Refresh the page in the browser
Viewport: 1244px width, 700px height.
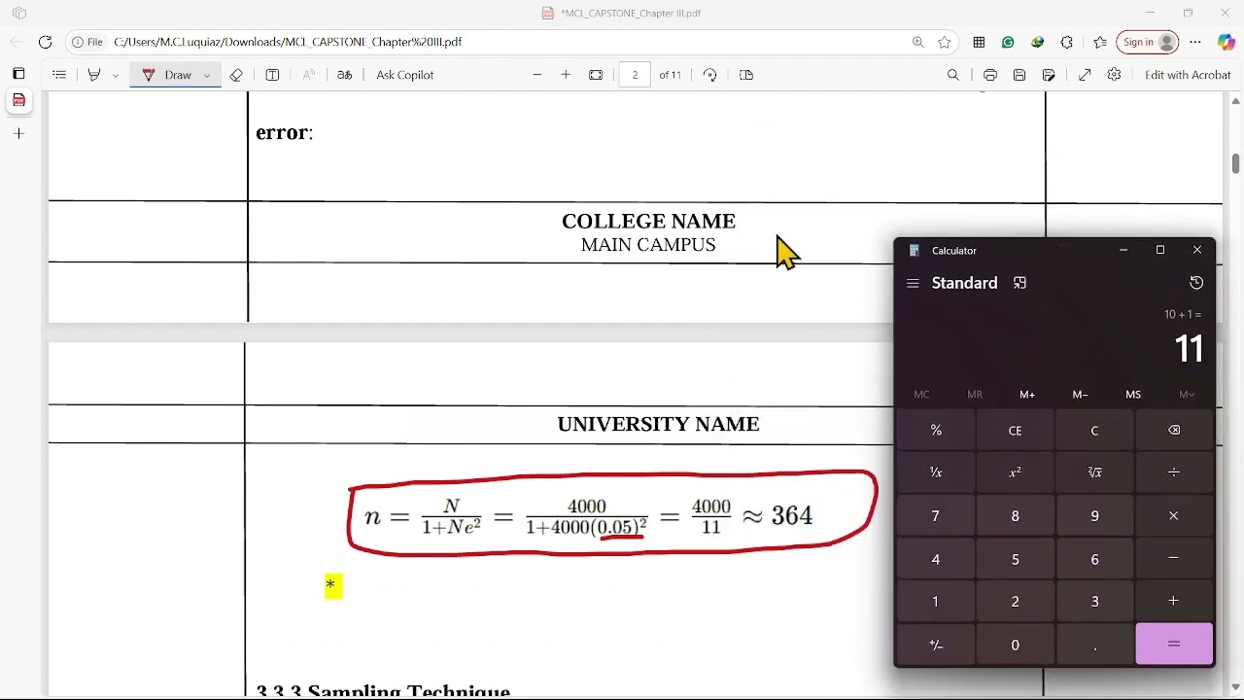tap(45, 42)
